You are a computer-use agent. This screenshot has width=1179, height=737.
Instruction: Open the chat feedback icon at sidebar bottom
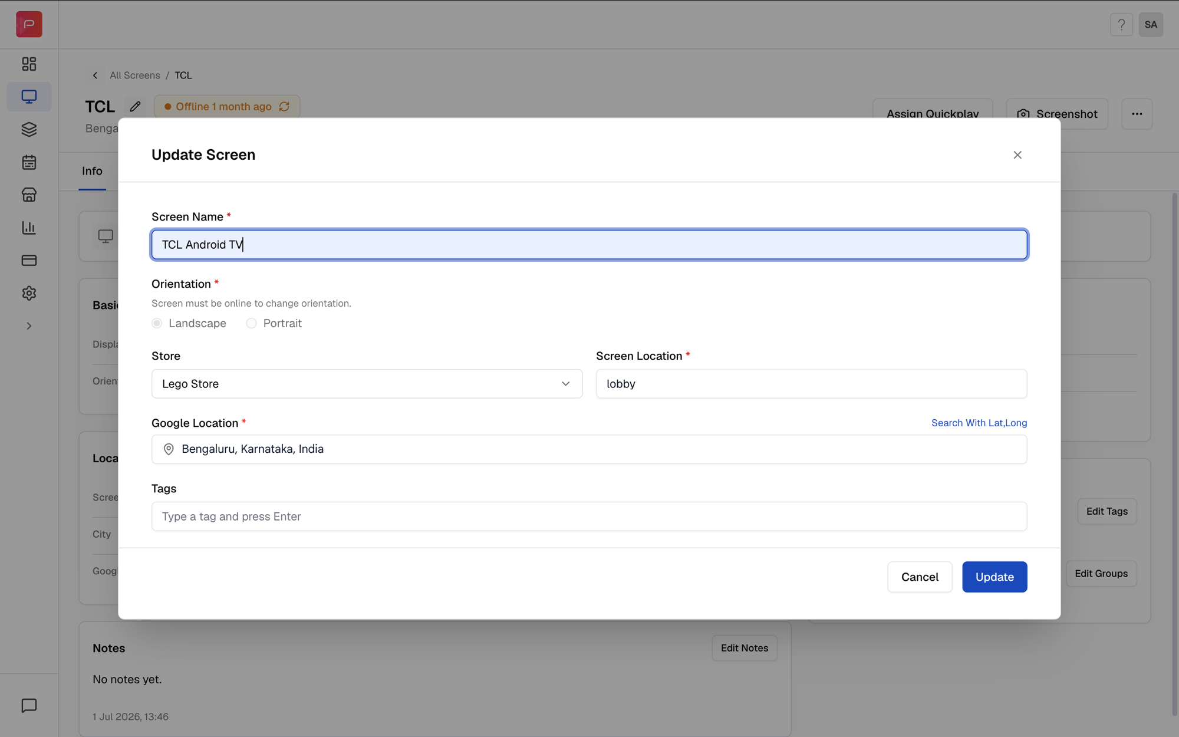click(x=29, y=705)
